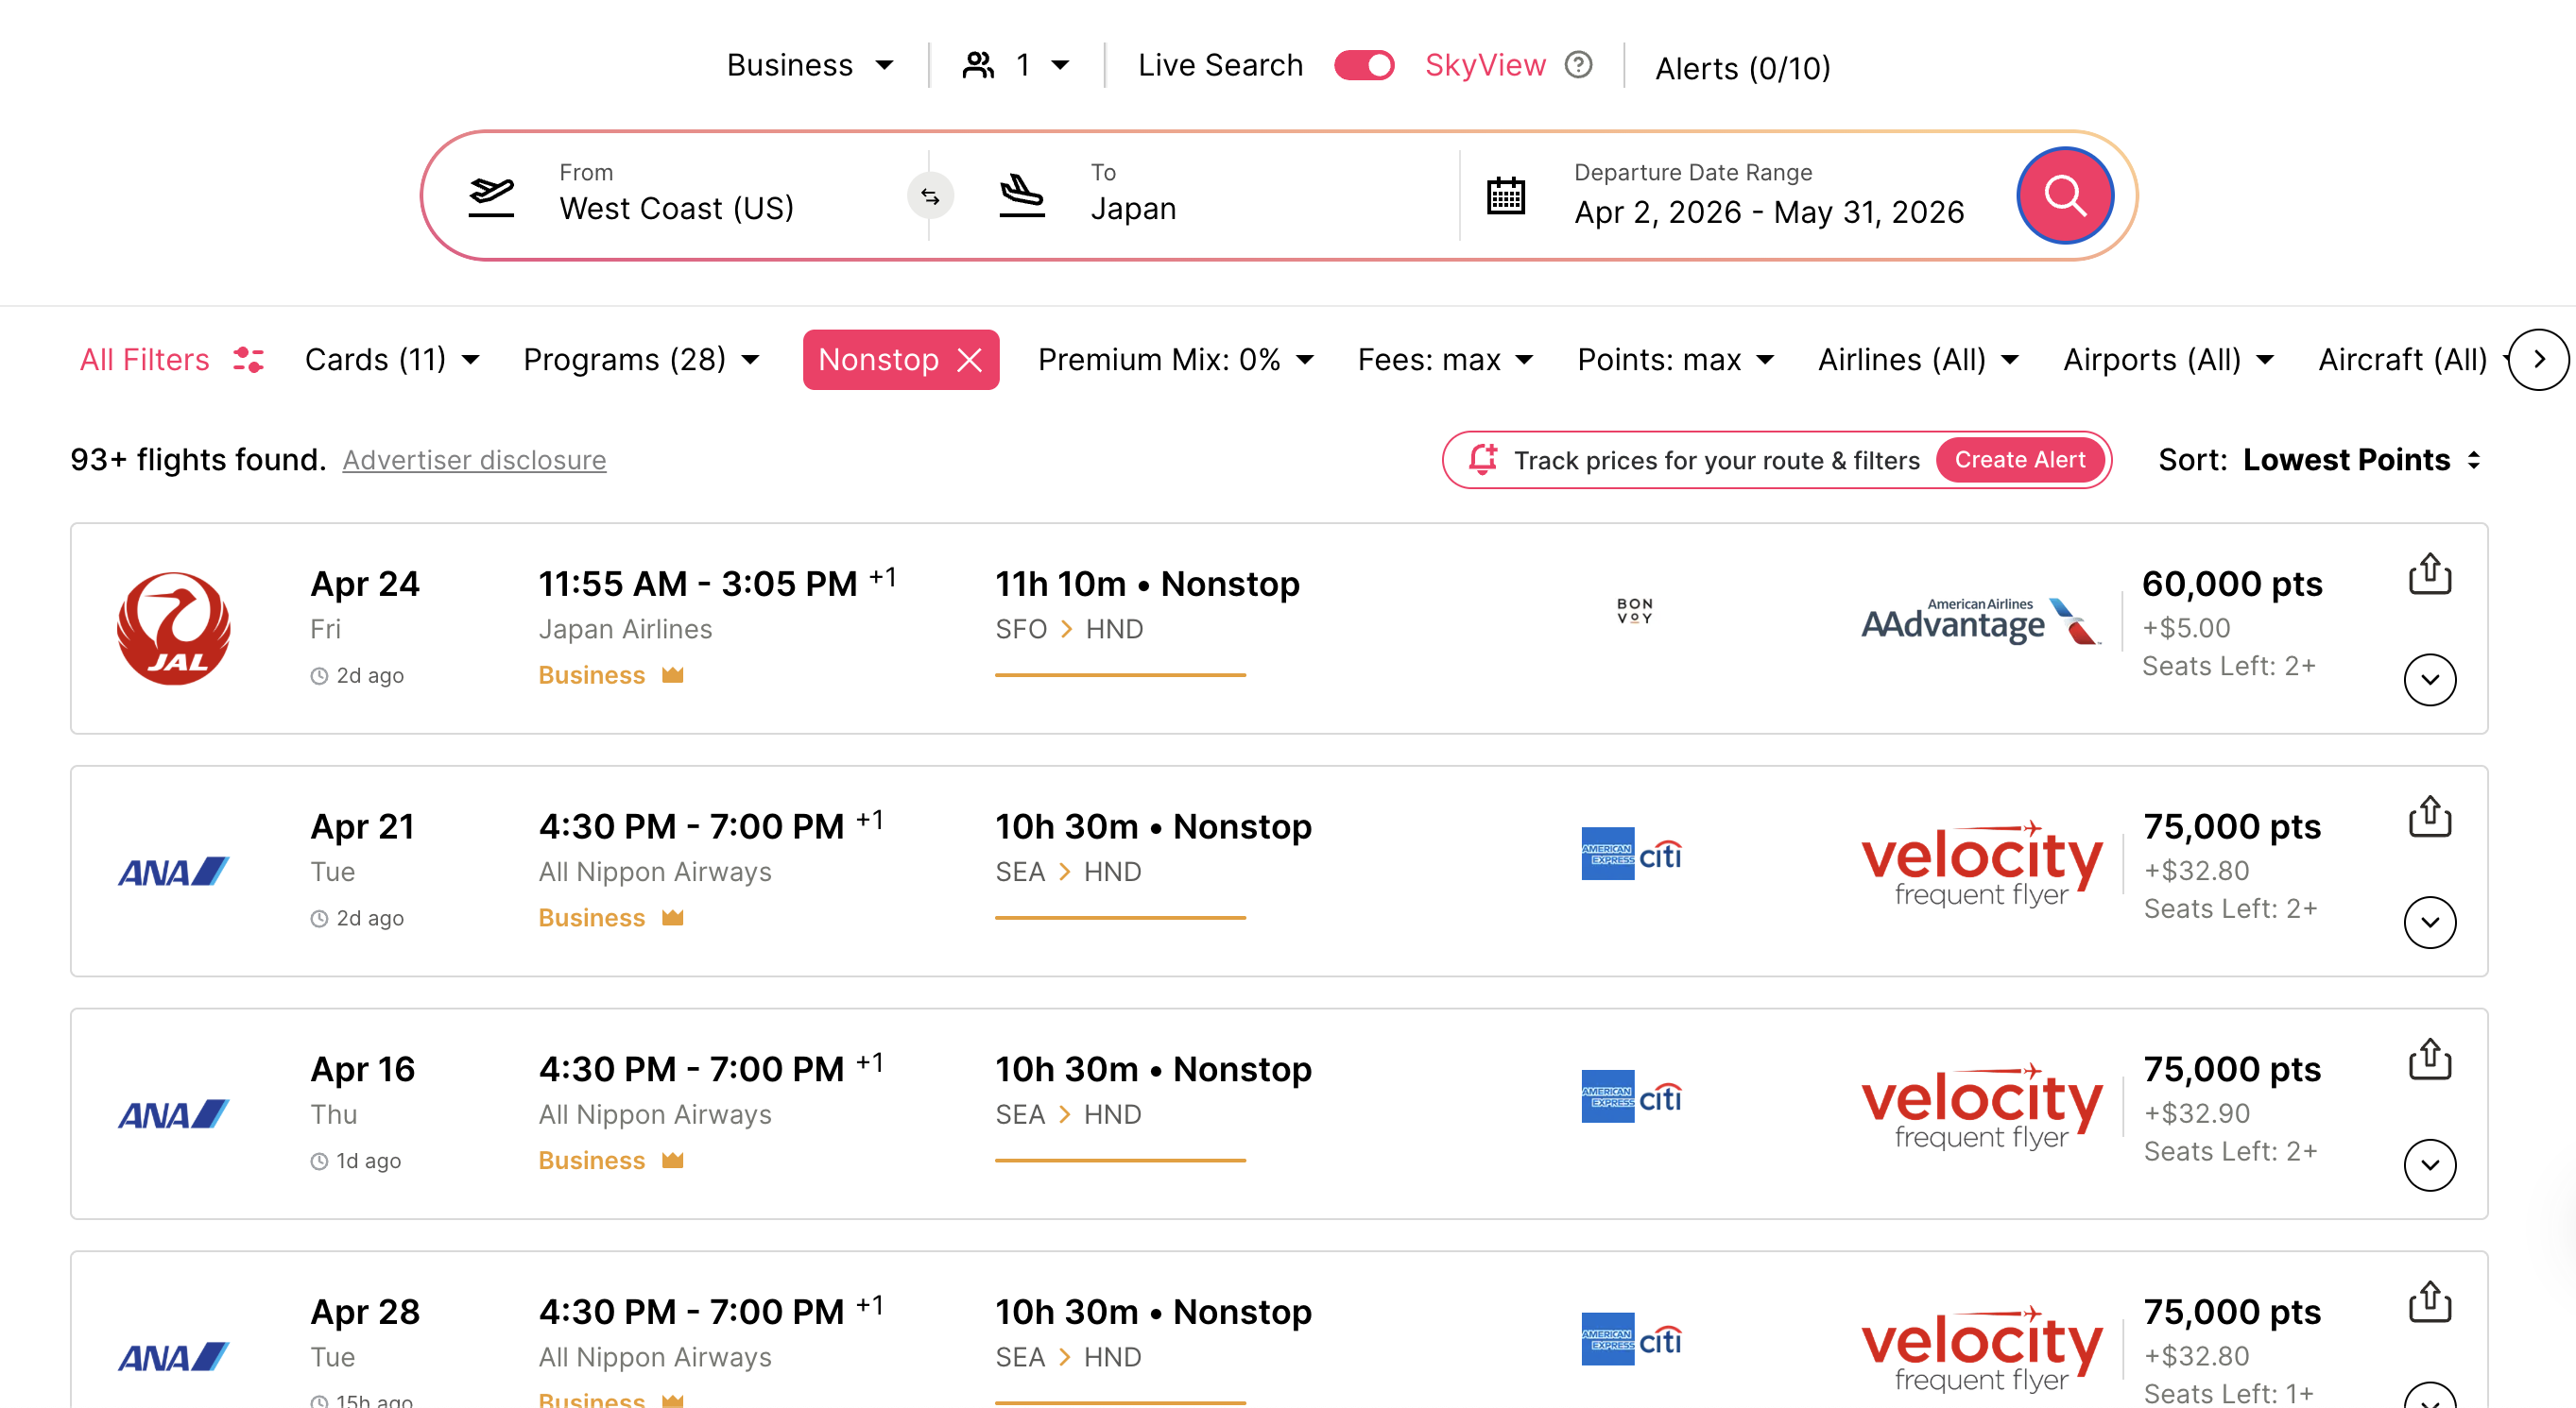Image resolution: width=2576 pixels, height=1408 pixels.
Task: Click the Japan Airlines carrier name
Action: coord(625,630)
